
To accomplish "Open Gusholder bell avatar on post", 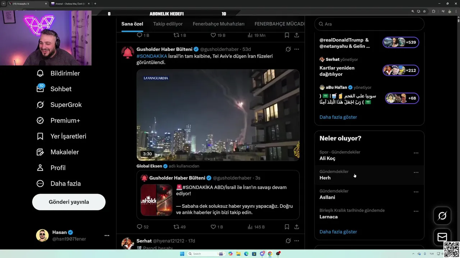I will pos(128,53).
